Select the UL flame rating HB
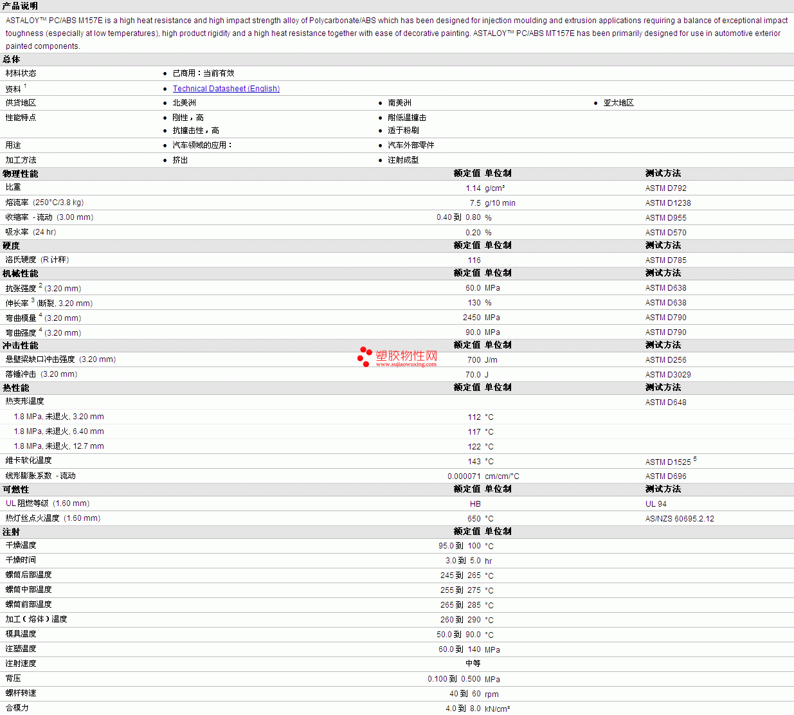The height and width of the screenshot is (715, 794). point(475,504)
